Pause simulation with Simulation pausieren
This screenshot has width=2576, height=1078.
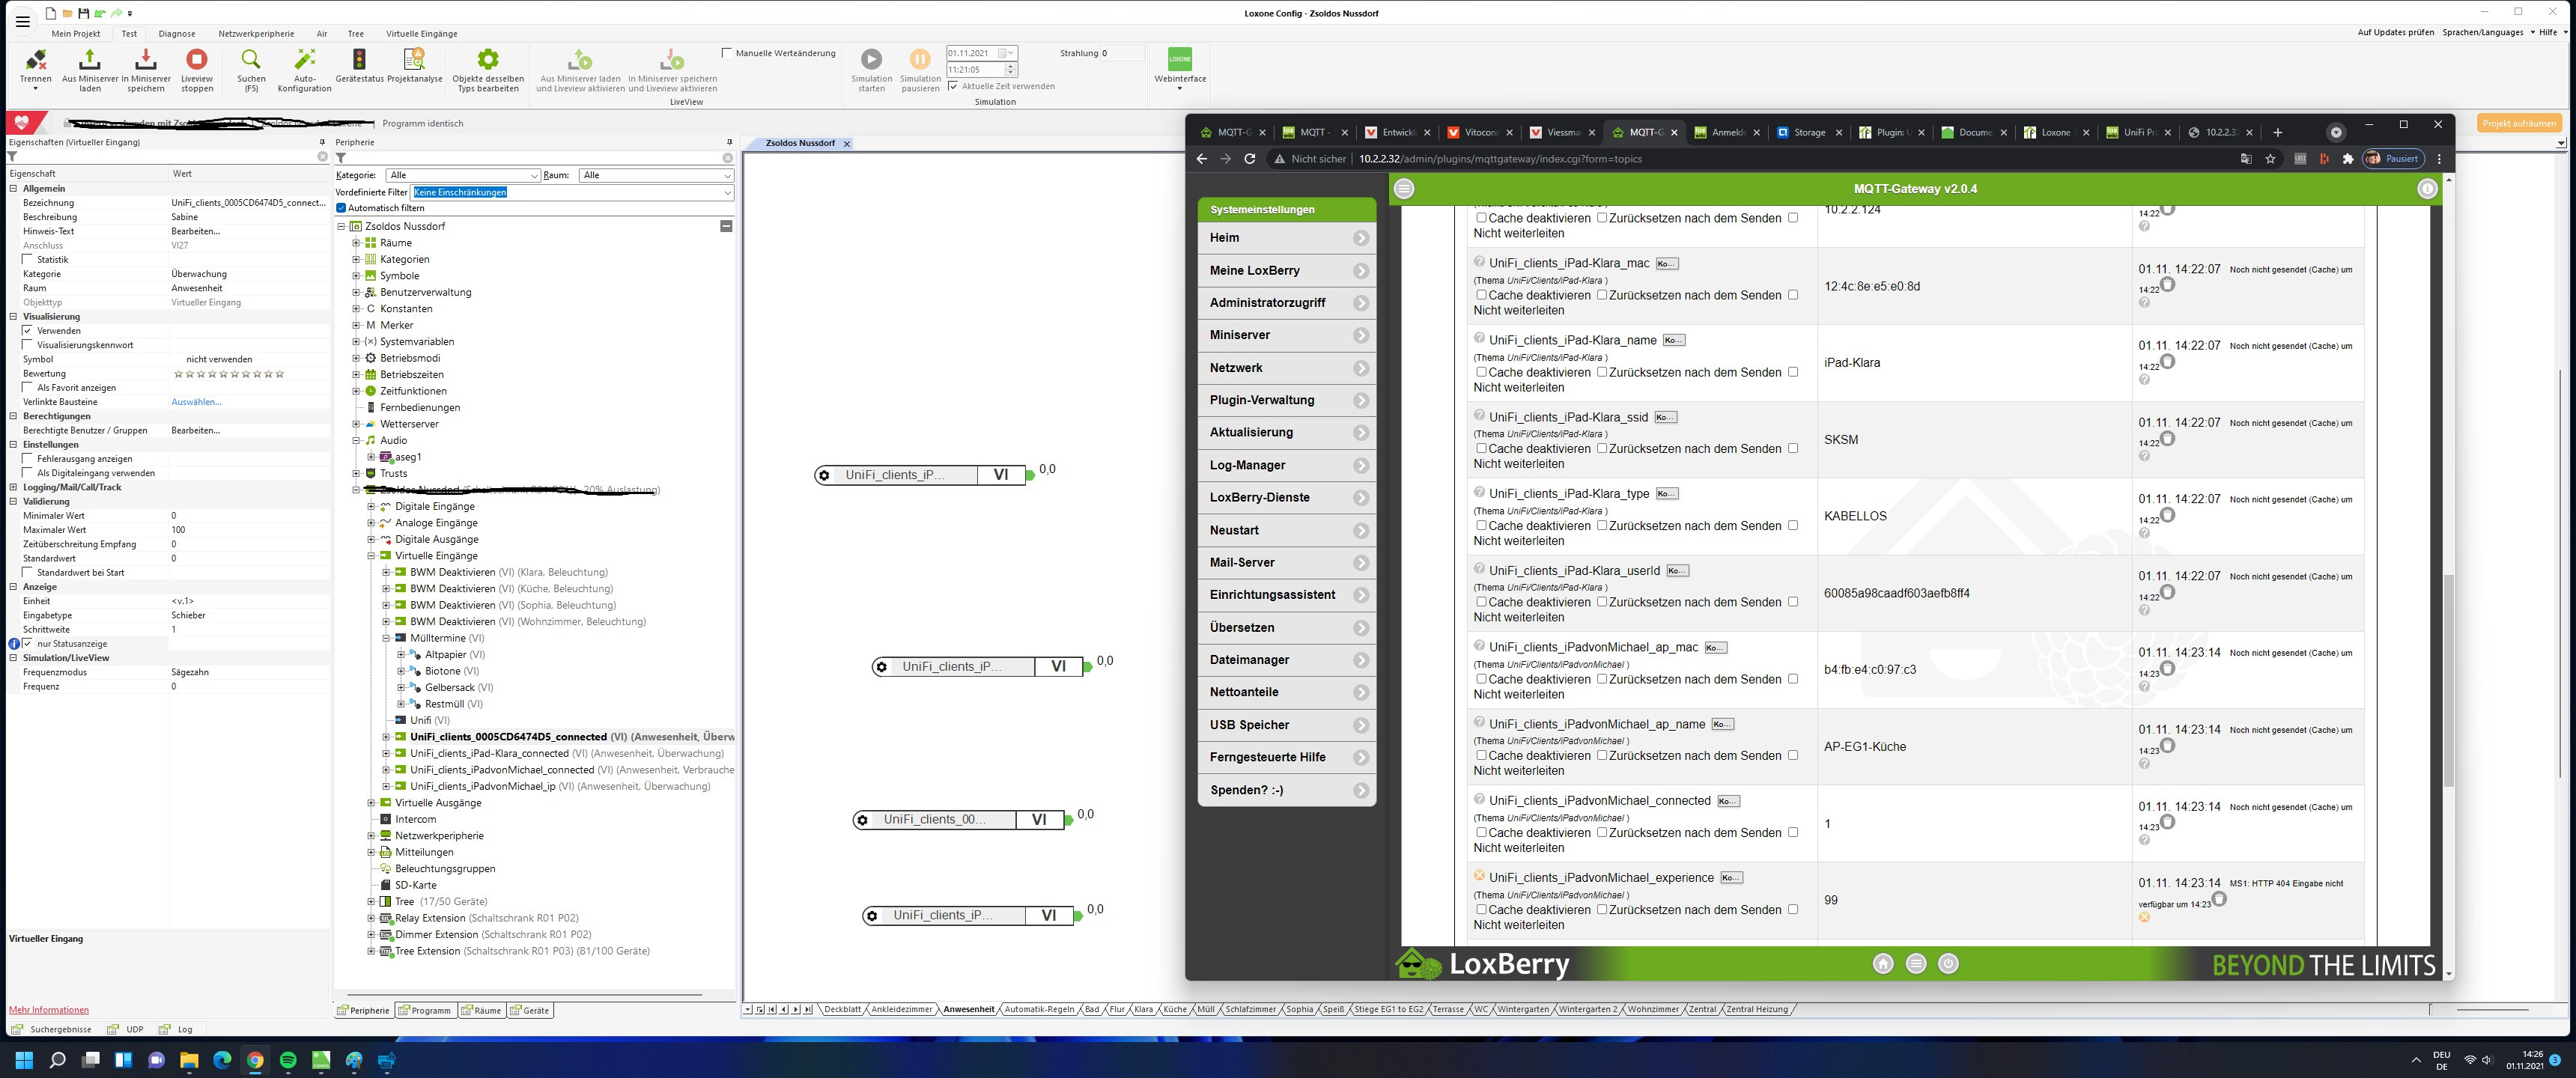point(920,60)
